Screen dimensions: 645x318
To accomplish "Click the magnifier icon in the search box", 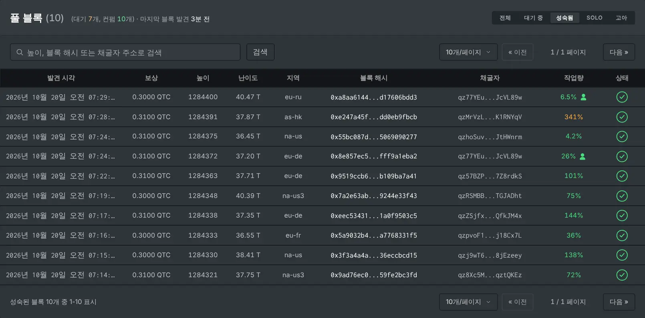I will click(20, 52).
